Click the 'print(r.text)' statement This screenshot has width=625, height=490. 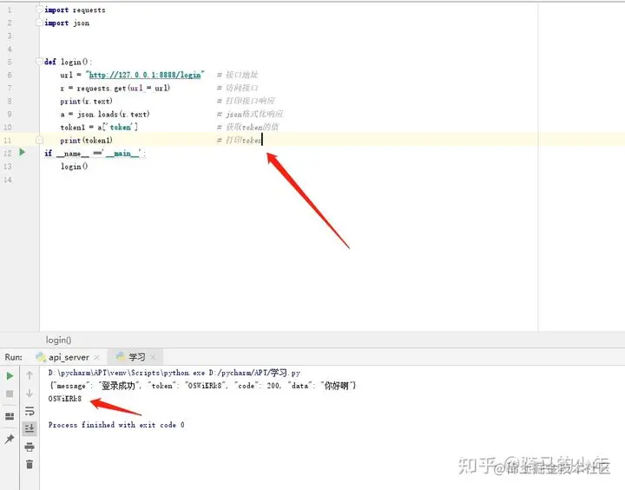point(87,101)
